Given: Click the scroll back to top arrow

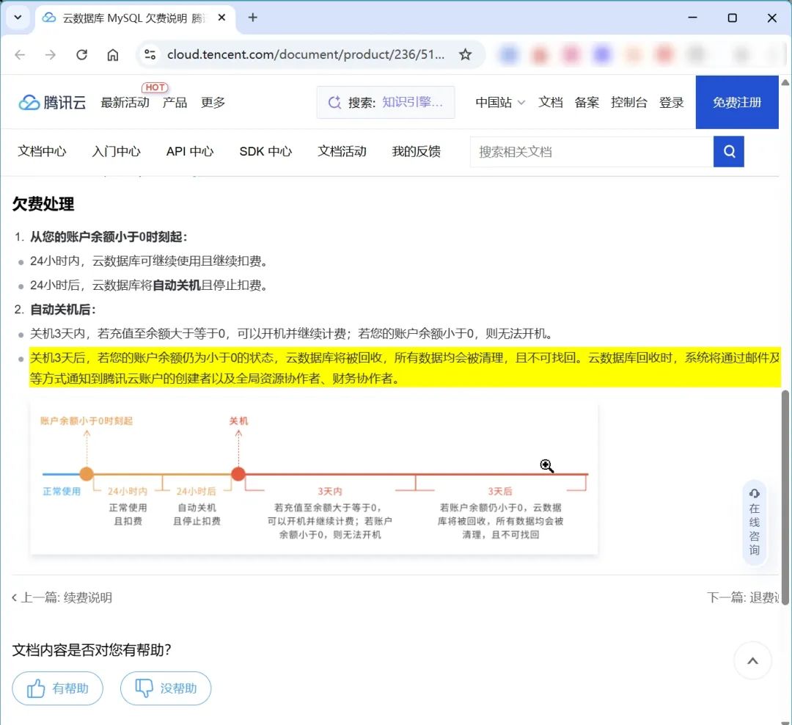Looking at the screenshot, I should tap(752, 660).
